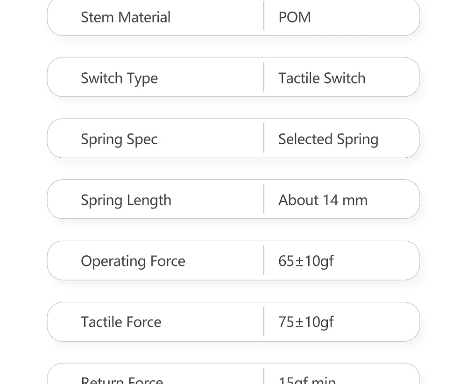The image size is (467, 384).
Task: Click the divider in Operating Force row
Action: (264, 260)
